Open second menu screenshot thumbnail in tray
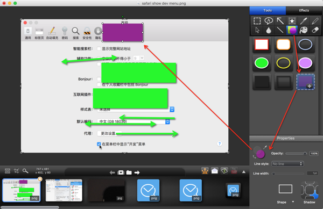The height and width of the screenshot is (209, 323). click(64, 190)
